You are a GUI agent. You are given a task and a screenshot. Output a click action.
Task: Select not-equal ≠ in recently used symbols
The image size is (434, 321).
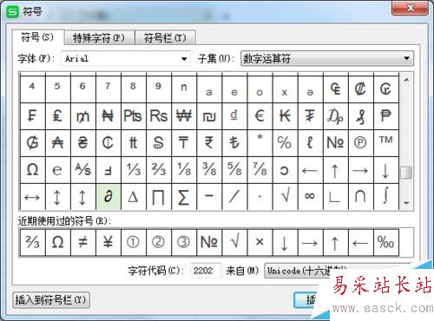click(x=83, y=242)
